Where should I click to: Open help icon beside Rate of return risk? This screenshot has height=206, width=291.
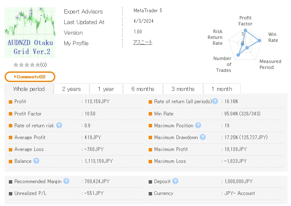[59, 125]
